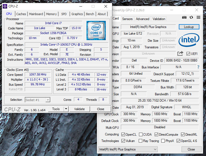Viewport: 206px width, 156px height.
Task: Switch to the SPD tab
Action: (64, 14)
